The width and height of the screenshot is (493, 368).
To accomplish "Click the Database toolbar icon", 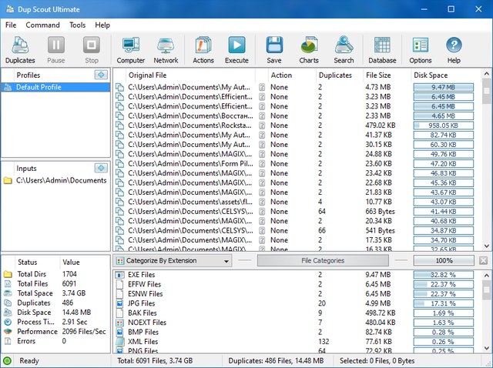I will coord(382,49).
